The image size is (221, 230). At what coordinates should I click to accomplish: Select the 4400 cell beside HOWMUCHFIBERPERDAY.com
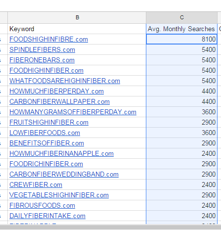coord(181,91)
